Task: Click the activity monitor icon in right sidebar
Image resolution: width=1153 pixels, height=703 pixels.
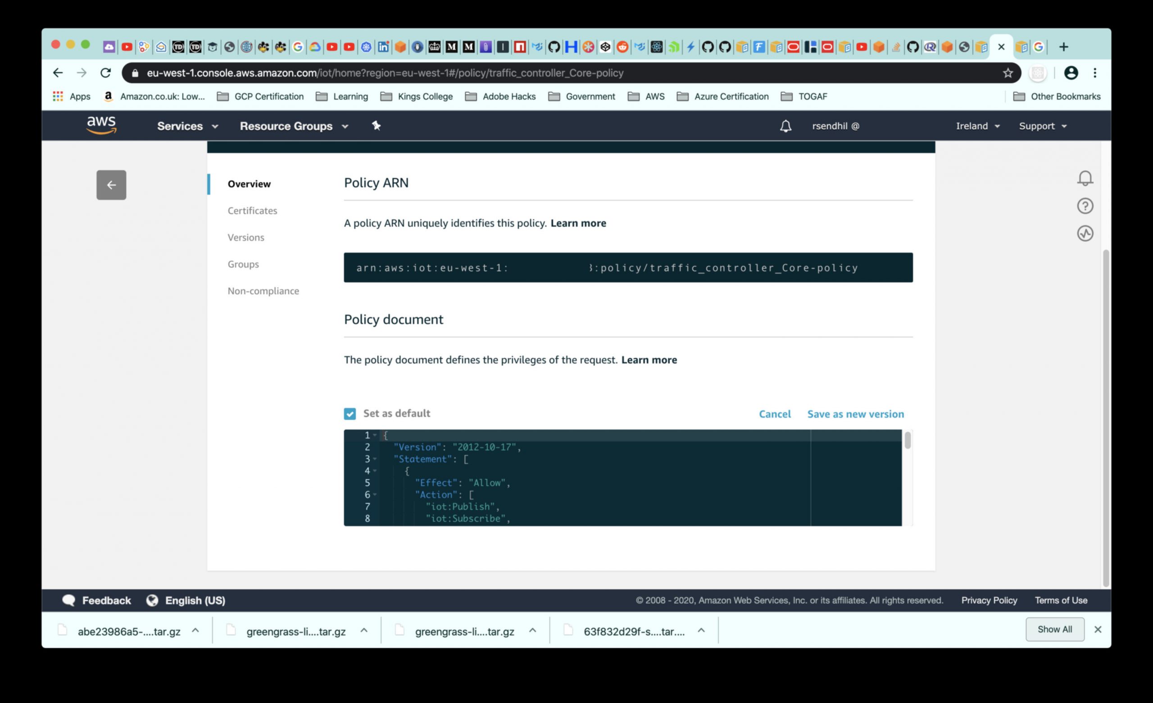Action: [x=1085, y=233]
